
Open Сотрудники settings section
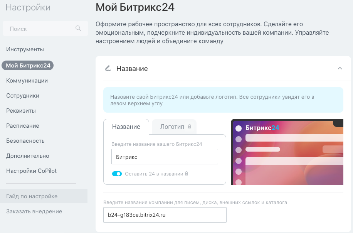pos(23,96)
